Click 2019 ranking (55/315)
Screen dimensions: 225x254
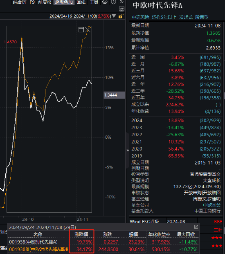coord(211,156)
